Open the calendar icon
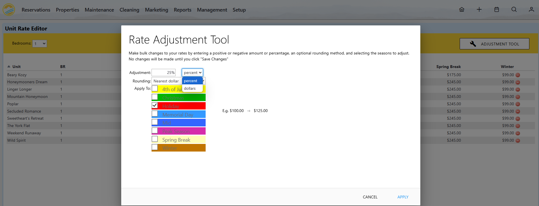Viewport: 539px width, 206px height. click(x=497, y=10)
